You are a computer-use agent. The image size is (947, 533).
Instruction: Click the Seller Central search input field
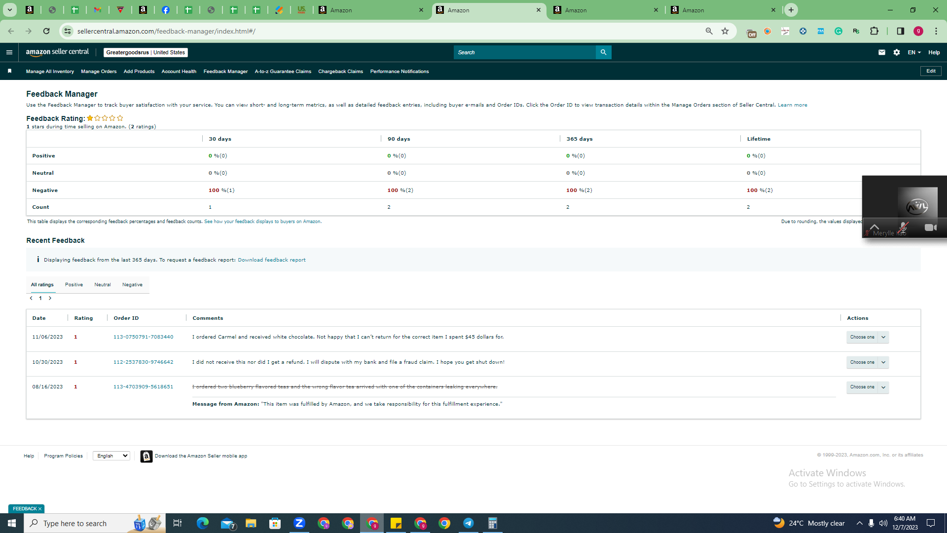pyautogui.click(x=525, y=52)
